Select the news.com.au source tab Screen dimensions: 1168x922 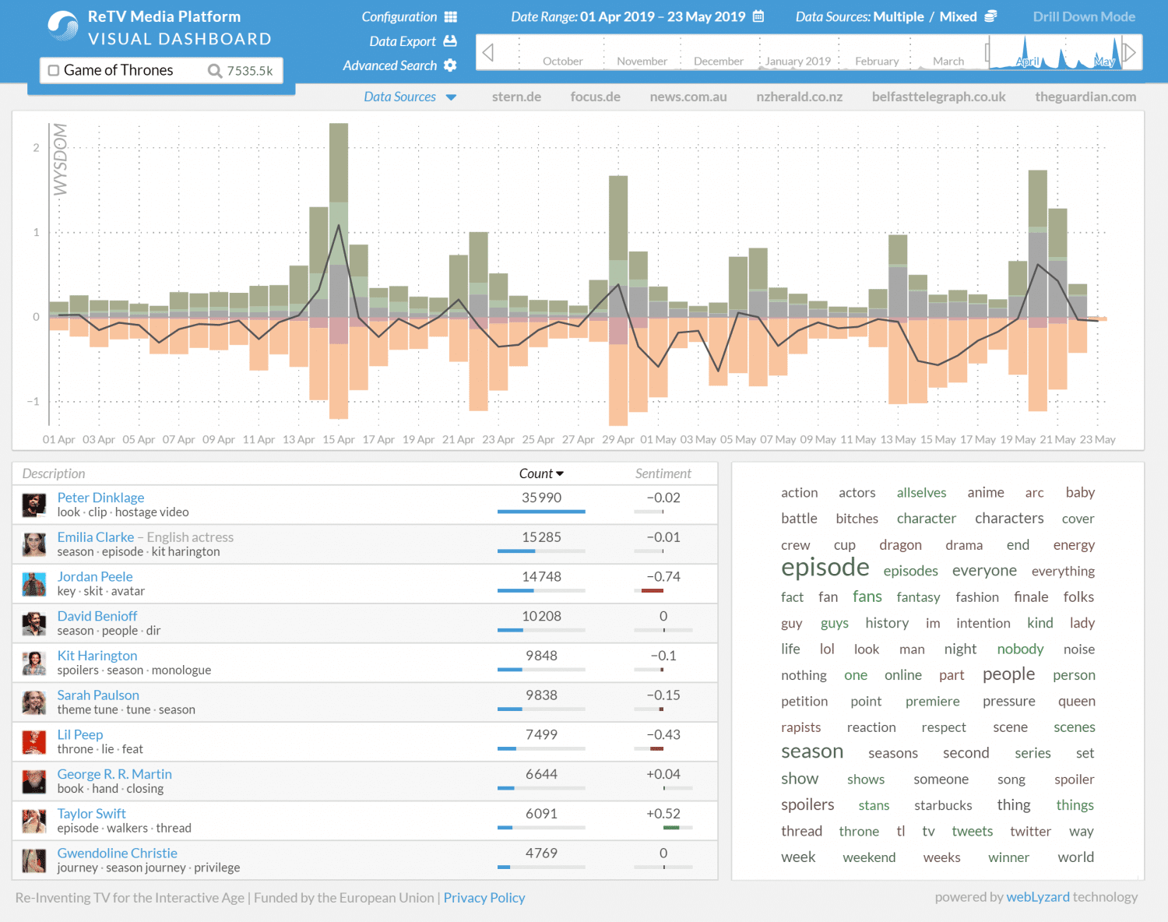tap(688, 97)
